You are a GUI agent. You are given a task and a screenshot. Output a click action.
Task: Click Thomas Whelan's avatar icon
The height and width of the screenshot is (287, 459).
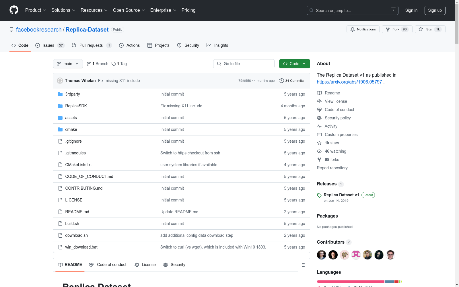(x=60, y=81)
